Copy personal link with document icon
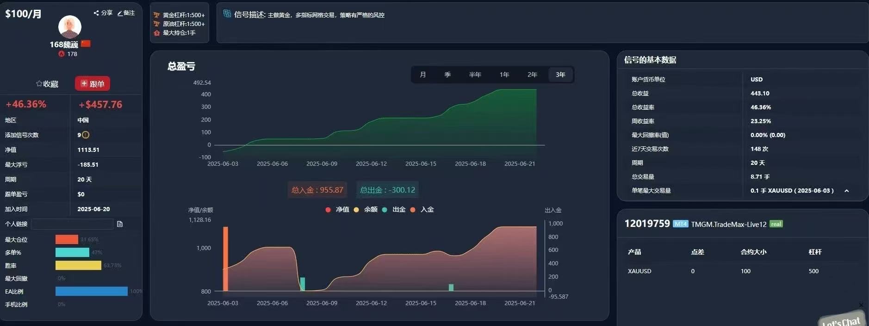The width and height of the screenshot is (869, 326). (120, 224)
